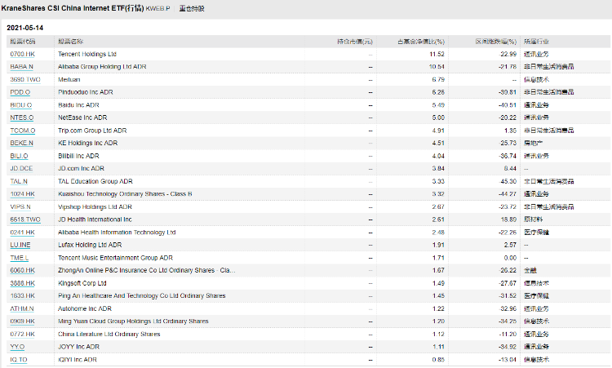Open the 0241.HK stock code link
The image size is (612, 368).
pos(22,233)
